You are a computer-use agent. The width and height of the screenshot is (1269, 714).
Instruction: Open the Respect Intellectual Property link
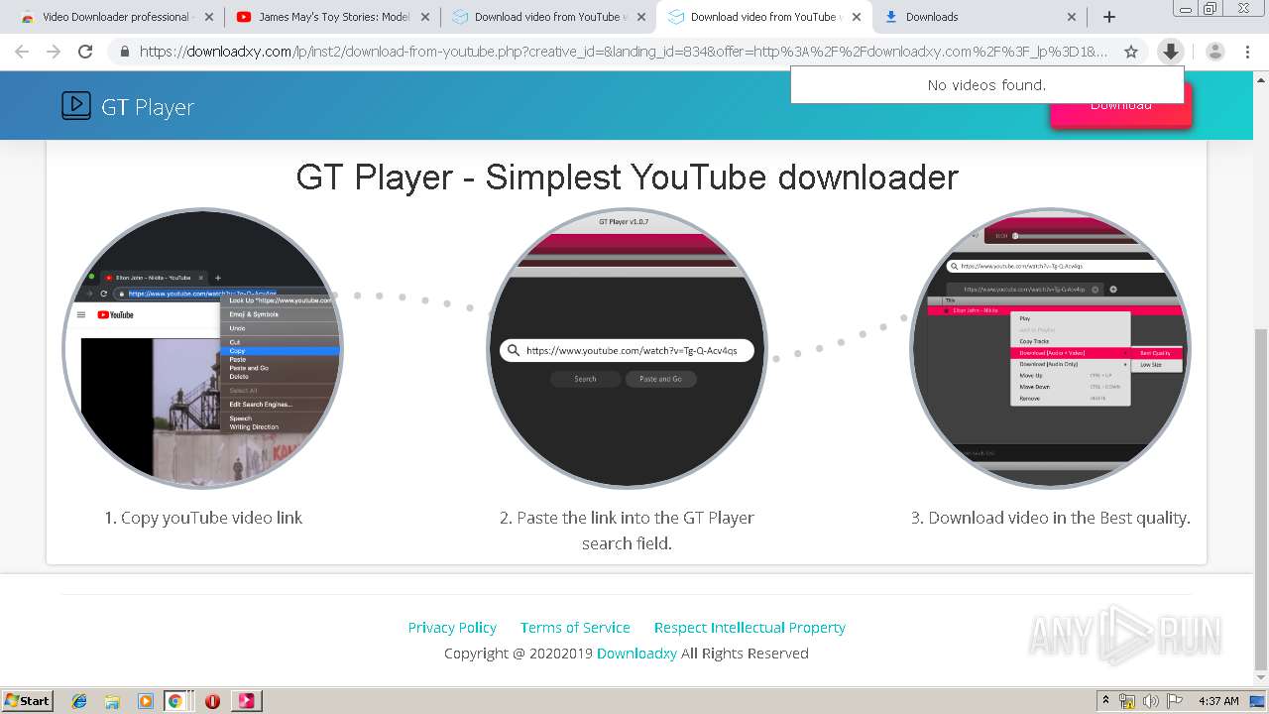(750, 628)
